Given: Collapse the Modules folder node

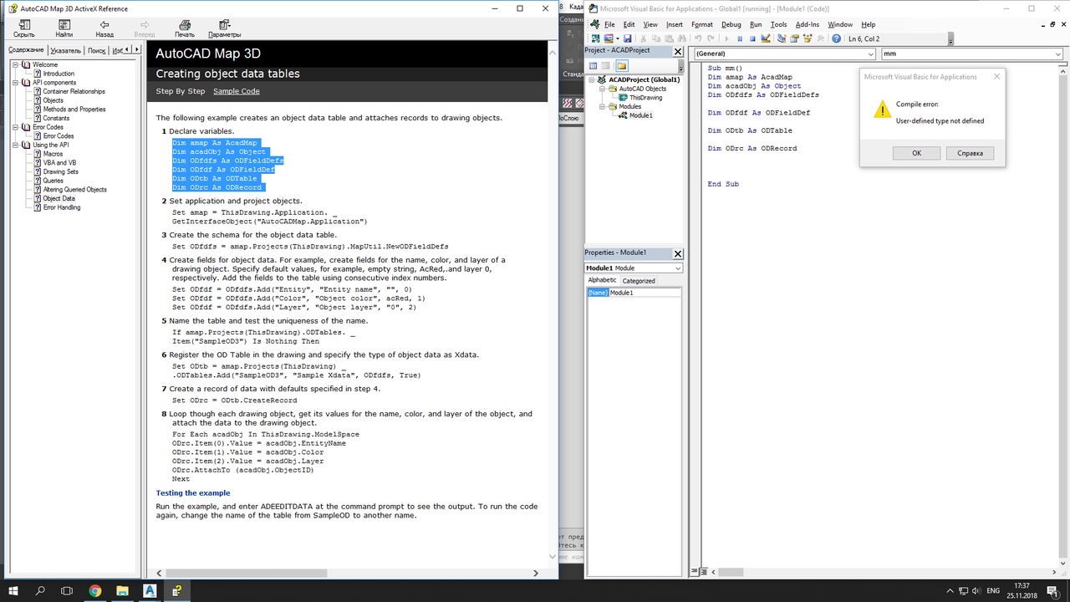Looking at the screenshot, I should [602, 107].
